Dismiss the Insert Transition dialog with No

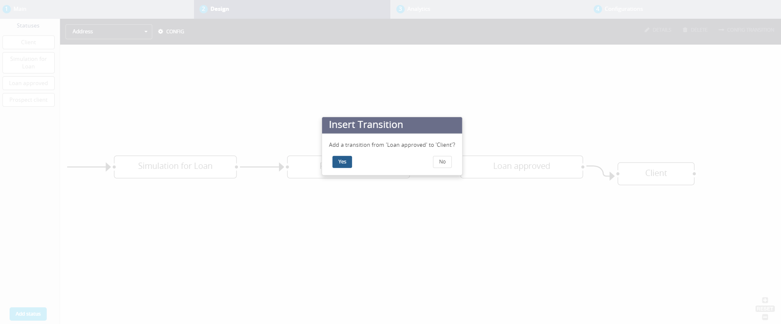(x=442, y=162)
